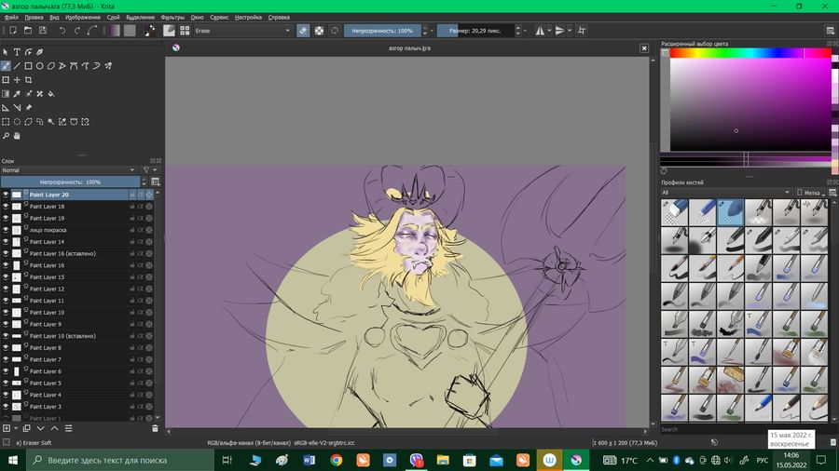Choose the Rectangular selection tool

click(6, 122)
